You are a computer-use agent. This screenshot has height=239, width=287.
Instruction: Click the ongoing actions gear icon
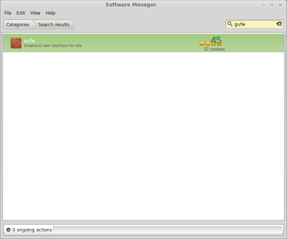(x=8, y=230)
